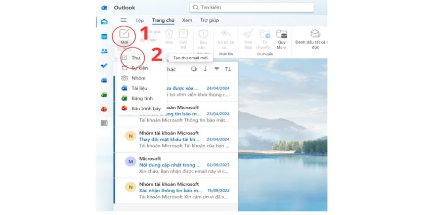Open the To Do checkmark icon
Viewport: 430px width, 215px height.
[104, 66]
